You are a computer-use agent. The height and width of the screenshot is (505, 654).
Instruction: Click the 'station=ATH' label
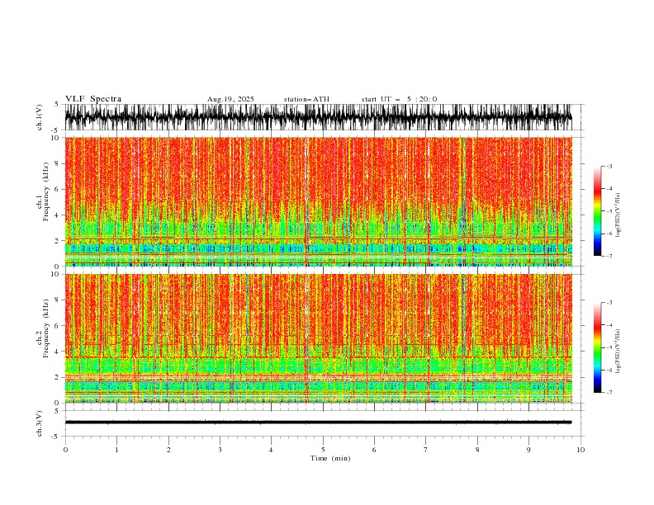306,99
